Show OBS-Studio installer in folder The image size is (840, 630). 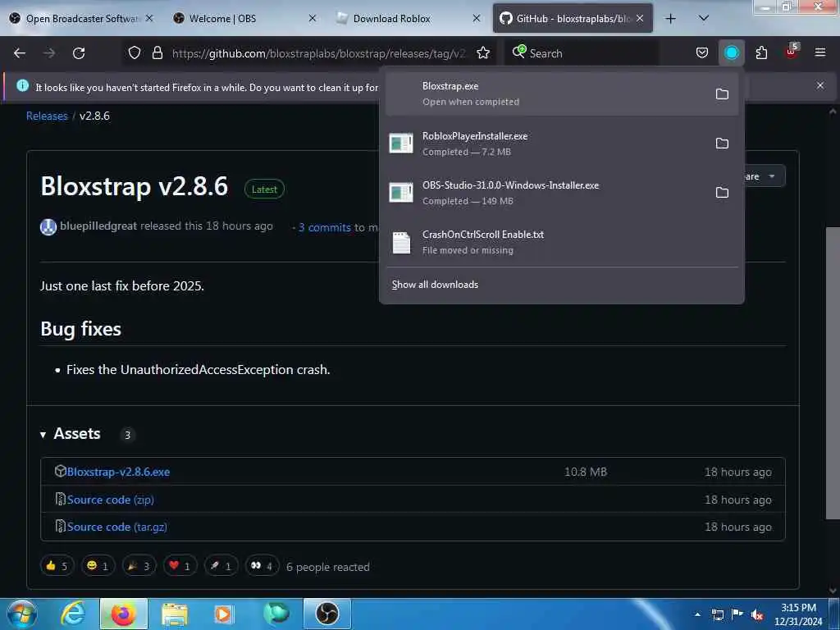[x=722, y=192]
